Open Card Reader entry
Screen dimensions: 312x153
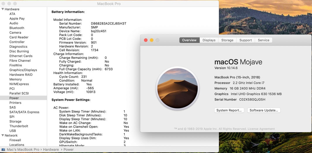coord(19,37)
